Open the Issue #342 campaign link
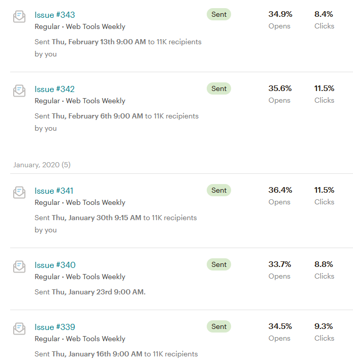Screen dimensions: 353x362 (x=55, y=89)
